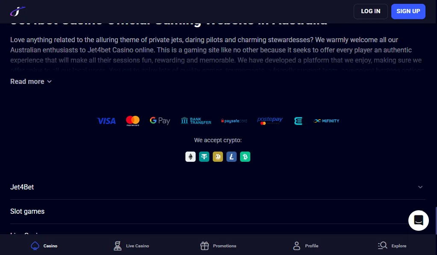The height and width of the screenshot is (255, 437).
Task: Click the paysafecard logo
Action: [234, 121]
